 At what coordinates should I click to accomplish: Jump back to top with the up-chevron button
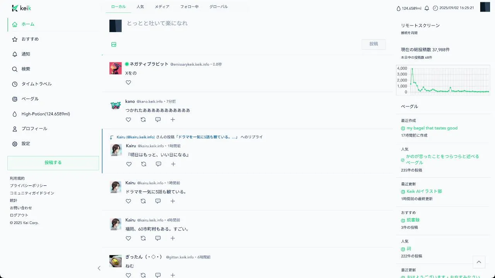[479, 262]
